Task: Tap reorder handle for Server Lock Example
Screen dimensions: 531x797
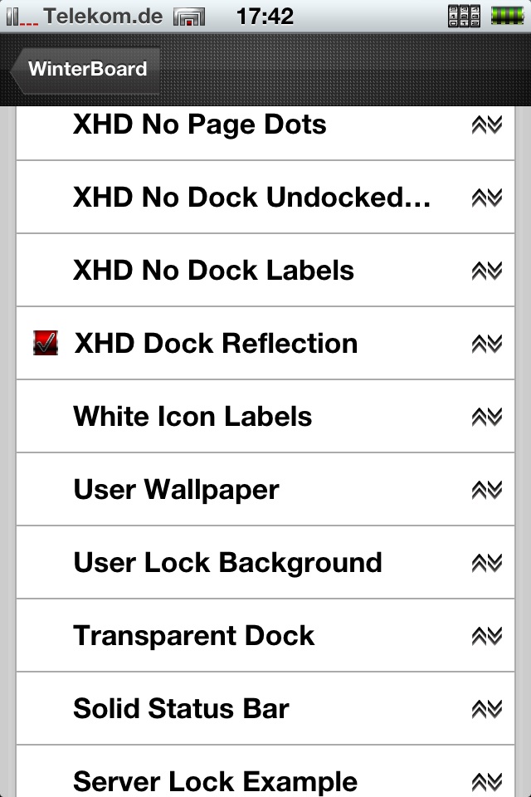Action: tap(486, 780)
